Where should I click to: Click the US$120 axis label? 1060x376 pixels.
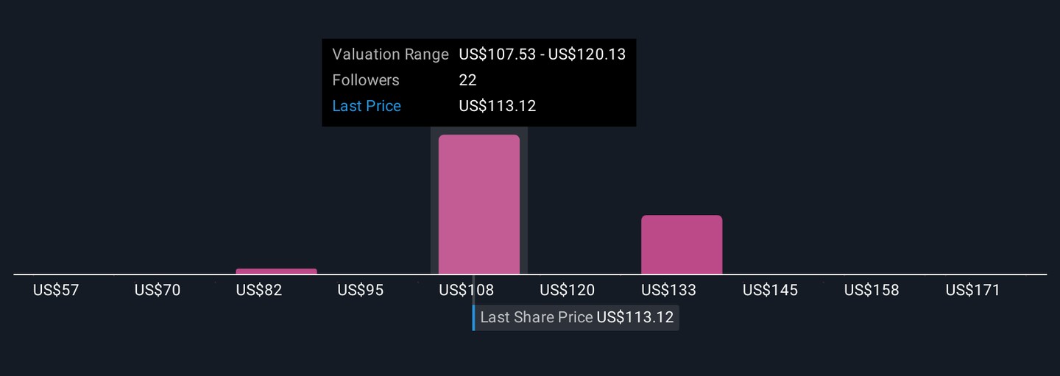568,290
